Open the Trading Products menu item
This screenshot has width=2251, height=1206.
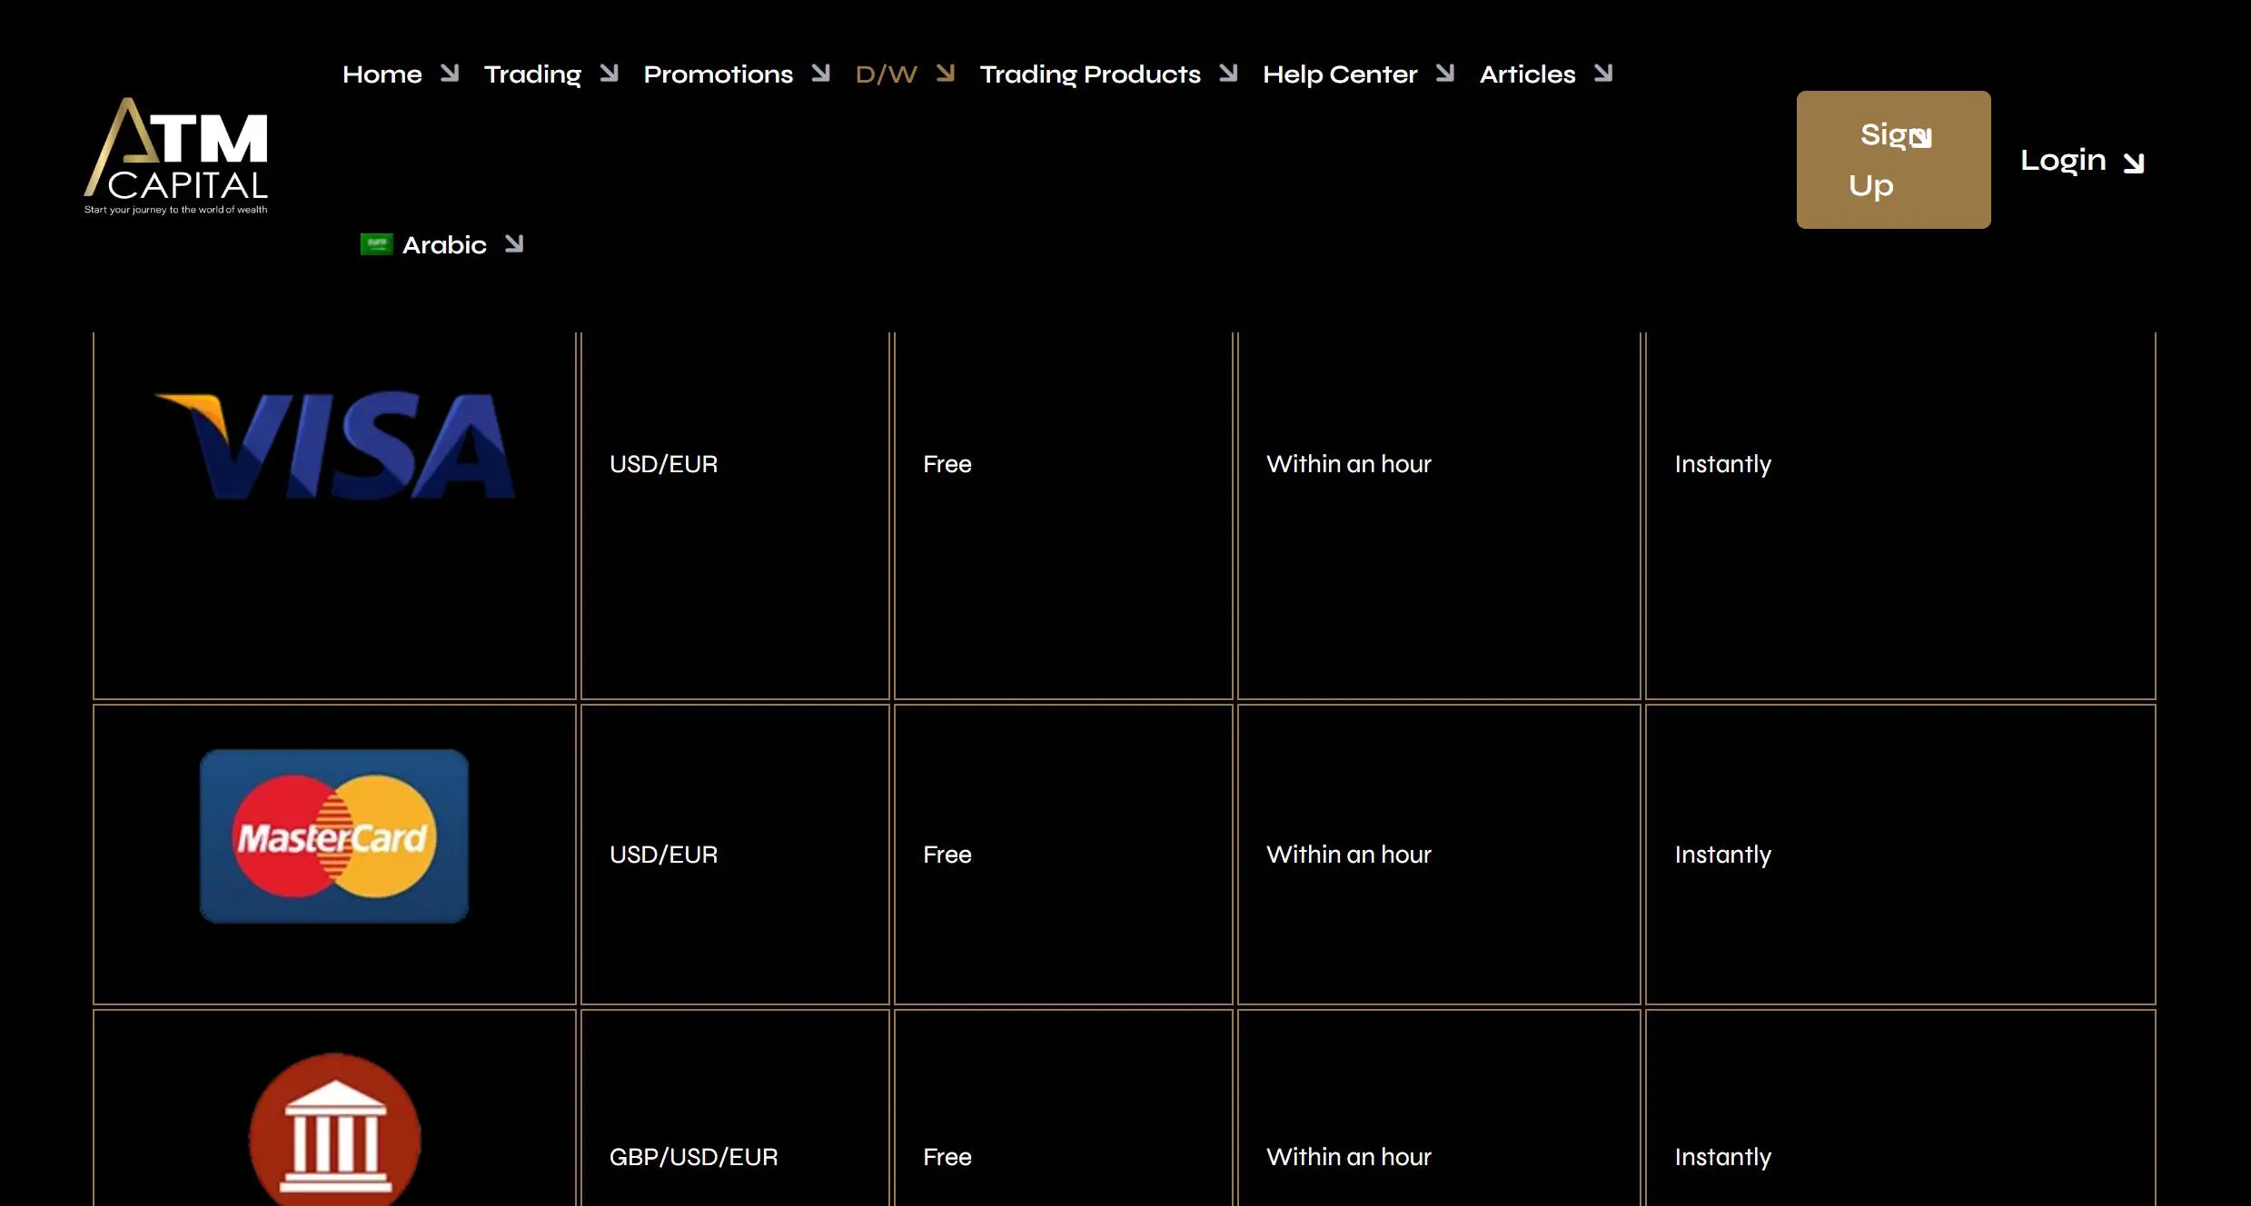(1090, 74)
